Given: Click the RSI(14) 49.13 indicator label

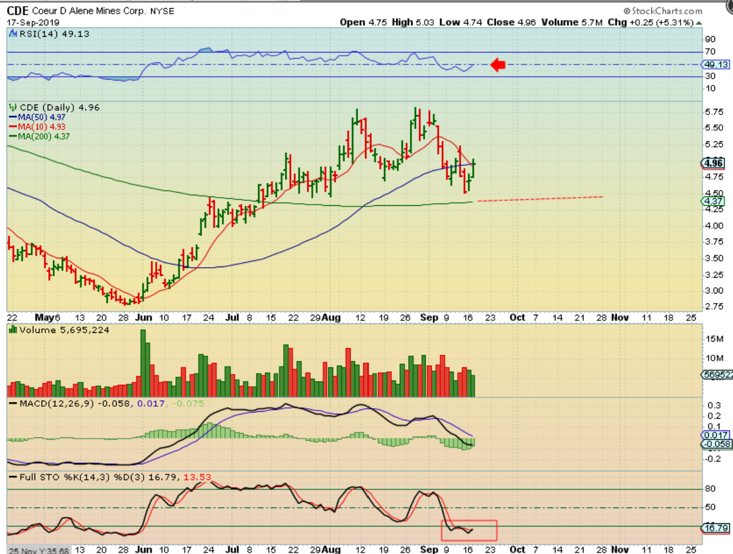Looking at the screenshot, I should tap(54, 34).
